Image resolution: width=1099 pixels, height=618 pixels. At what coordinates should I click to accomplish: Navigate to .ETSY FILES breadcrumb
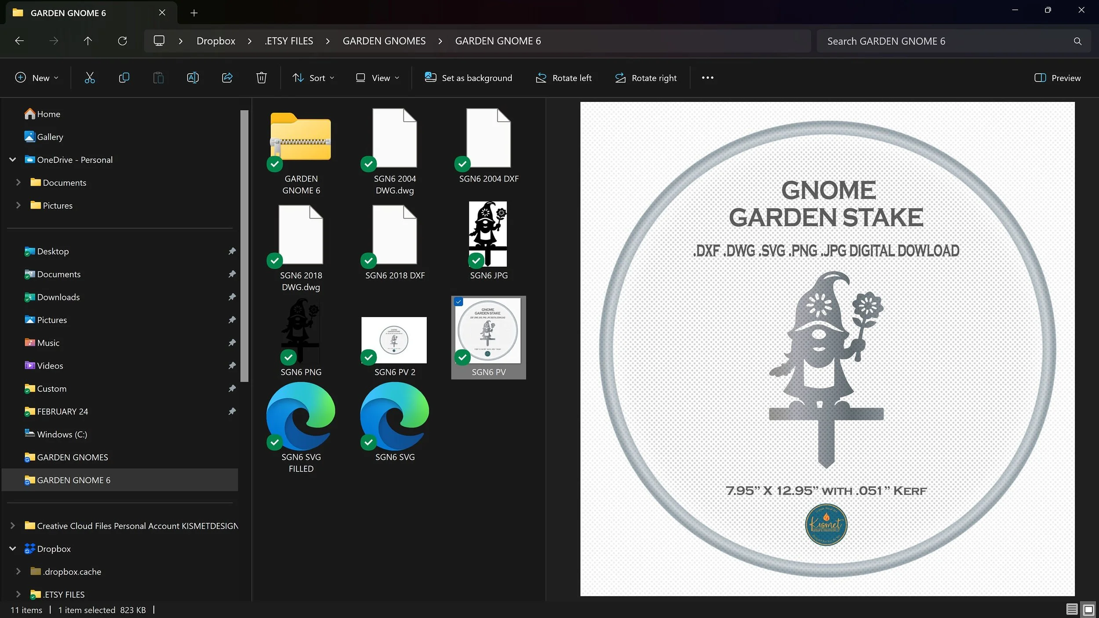289,41
